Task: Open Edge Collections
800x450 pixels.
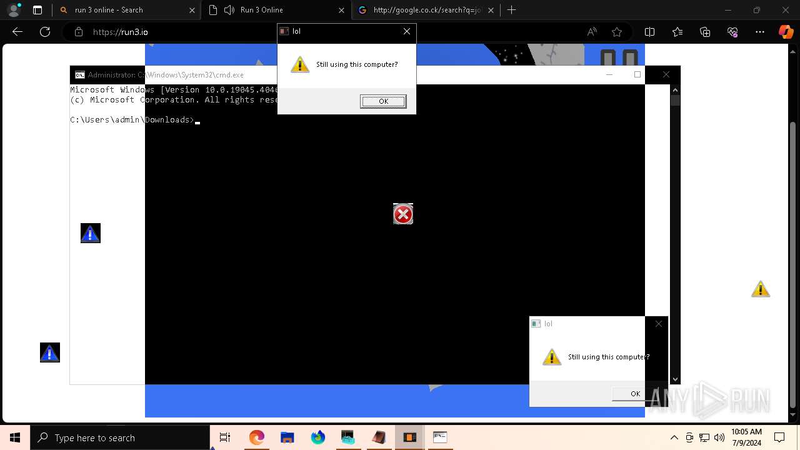Action: tap(705, 32)
